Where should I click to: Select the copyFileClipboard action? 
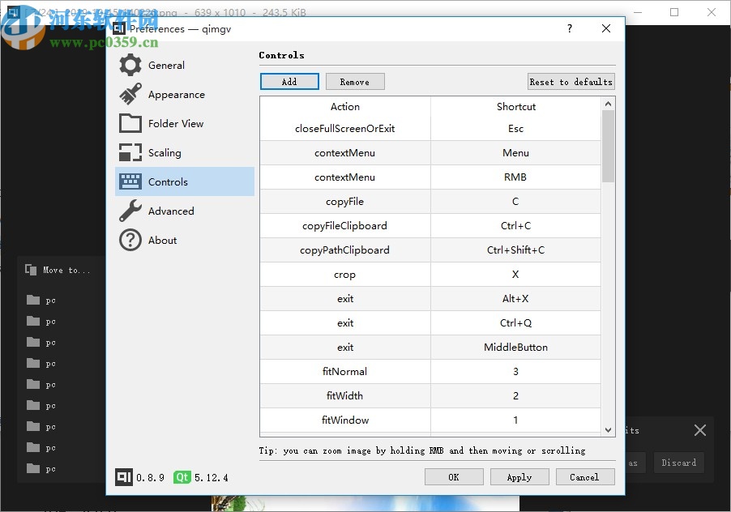pyautogui.click(x=345, y=225)
